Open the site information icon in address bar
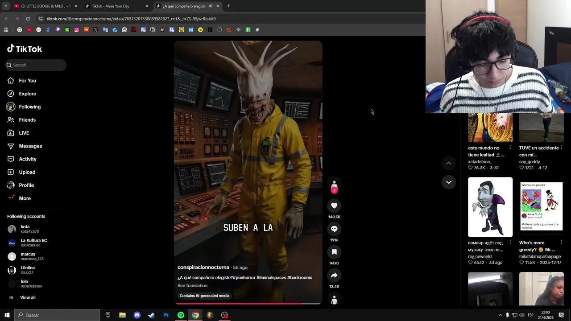This screenshot has width=571, height=321. [x=41, y=19]
